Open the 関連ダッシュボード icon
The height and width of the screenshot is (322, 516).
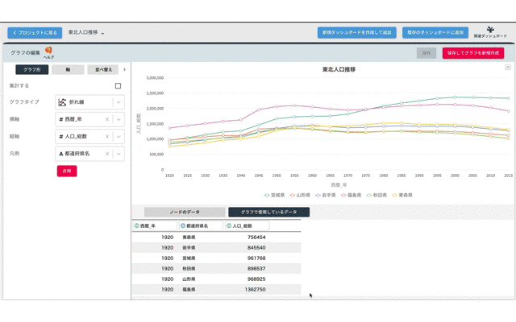(490, 31)
